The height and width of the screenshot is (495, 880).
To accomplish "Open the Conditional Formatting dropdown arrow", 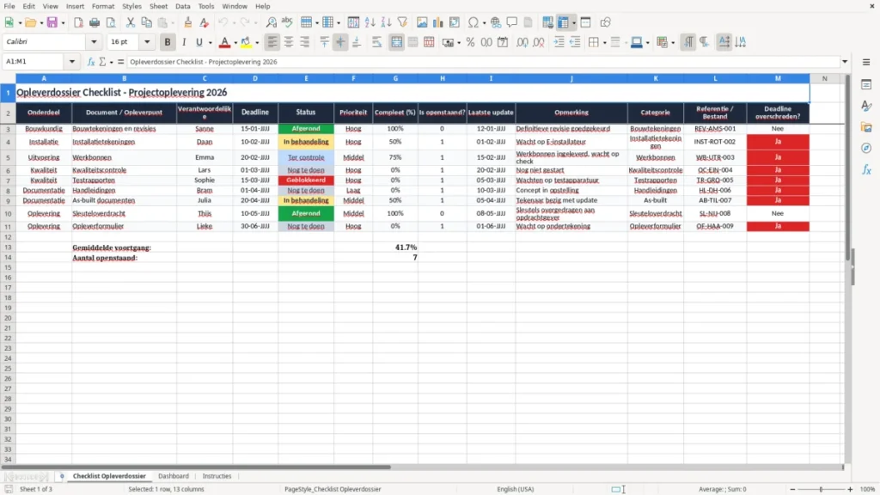I will click(673, 43).
